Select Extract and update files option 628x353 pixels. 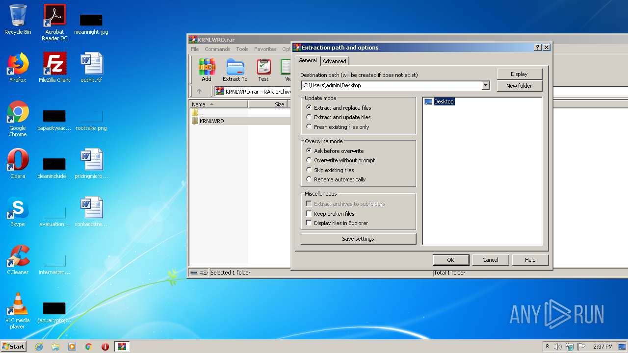[338, 117]
